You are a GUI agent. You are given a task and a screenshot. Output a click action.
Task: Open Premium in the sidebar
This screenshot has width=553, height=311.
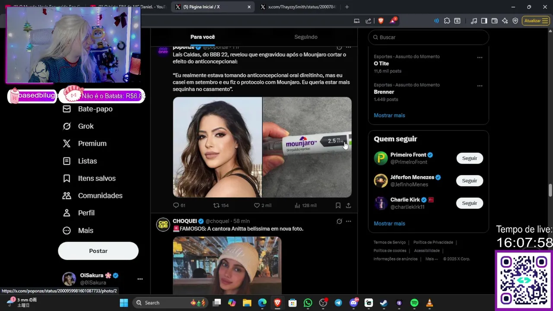(85, 143)
